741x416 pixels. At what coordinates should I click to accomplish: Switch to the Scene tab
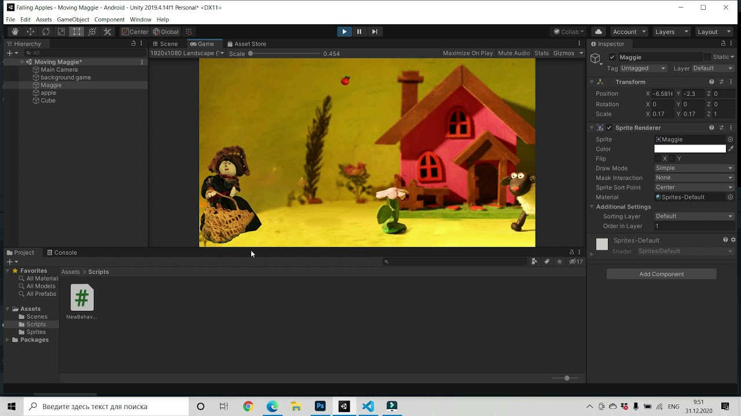pos(165,44)
